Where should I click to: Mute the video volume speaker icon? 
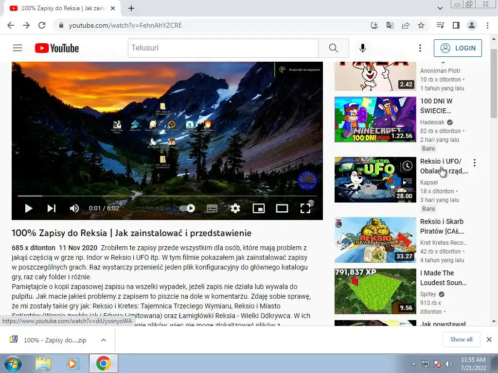point(74,208)
